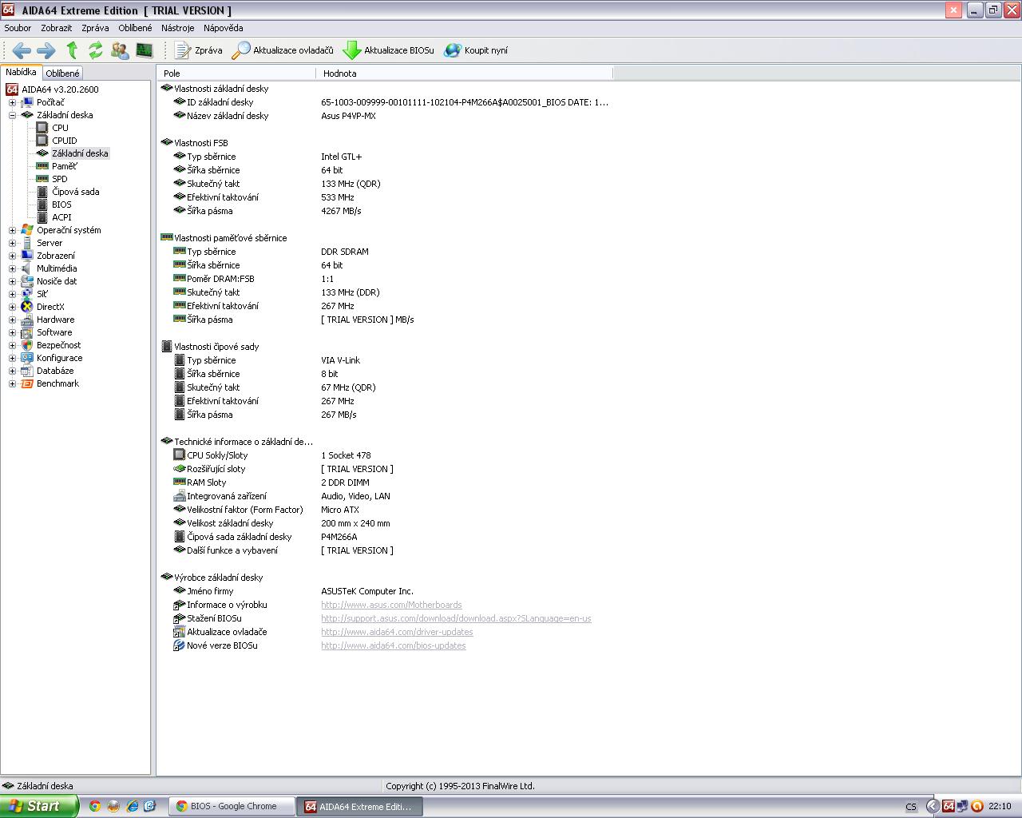
Task: Go up one level with green arrow
Action: point(72,50)
